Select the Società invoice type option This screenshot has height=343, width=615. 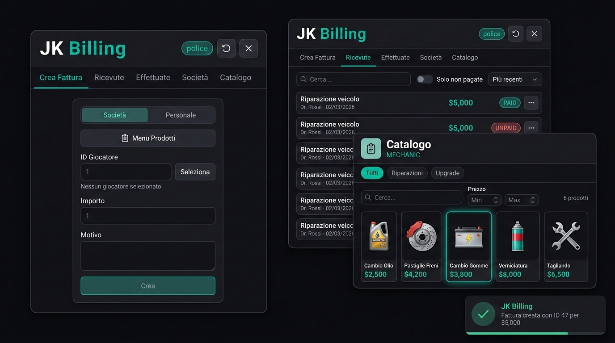114,115
